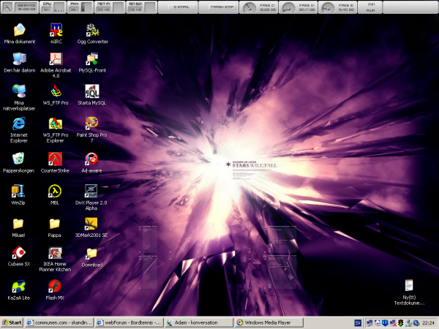This screenshot has height=329, width=439.
Task: Click the CPU meter widget in top bar
Action: coord(53,7)
